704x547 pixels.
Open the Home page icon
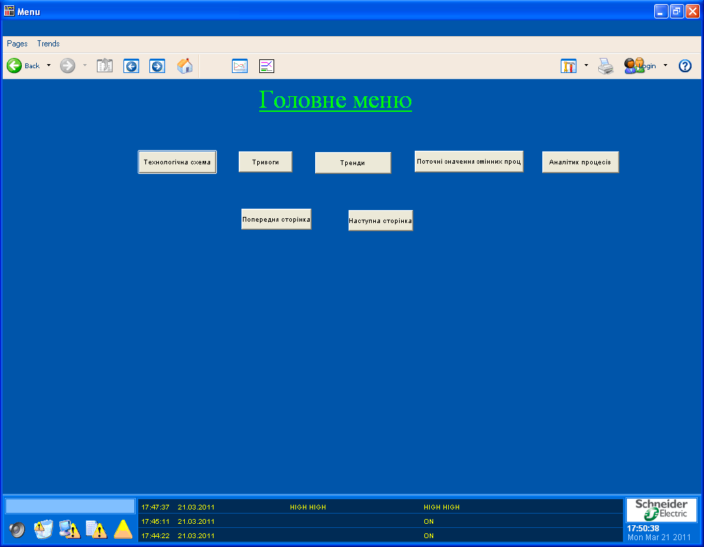coord(185,66)
